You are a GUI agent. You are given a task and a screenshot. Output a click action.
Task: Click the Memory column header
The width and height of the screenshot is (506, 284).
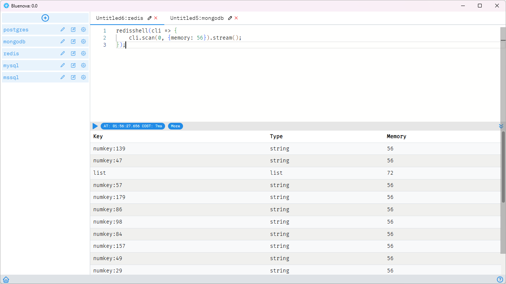pos(396,136)
